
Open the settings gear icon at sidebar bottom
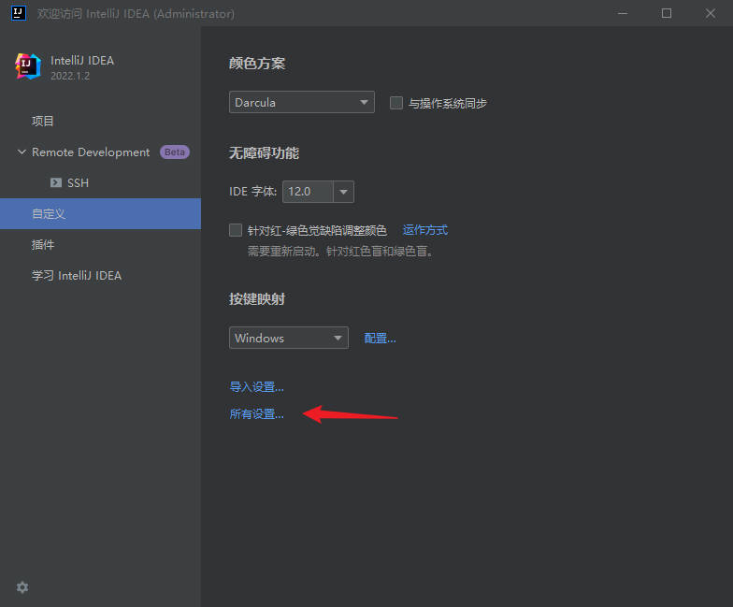click(22, 587)
